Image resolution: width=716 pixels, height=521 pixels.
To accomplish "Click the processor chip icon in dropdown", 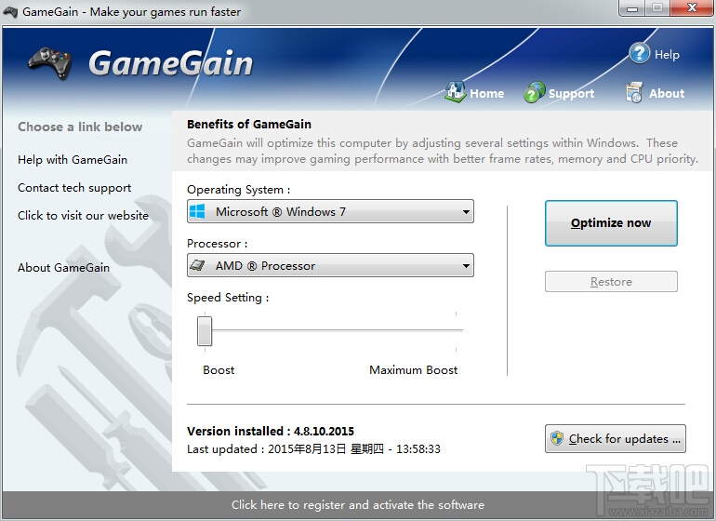I will 197,265.
